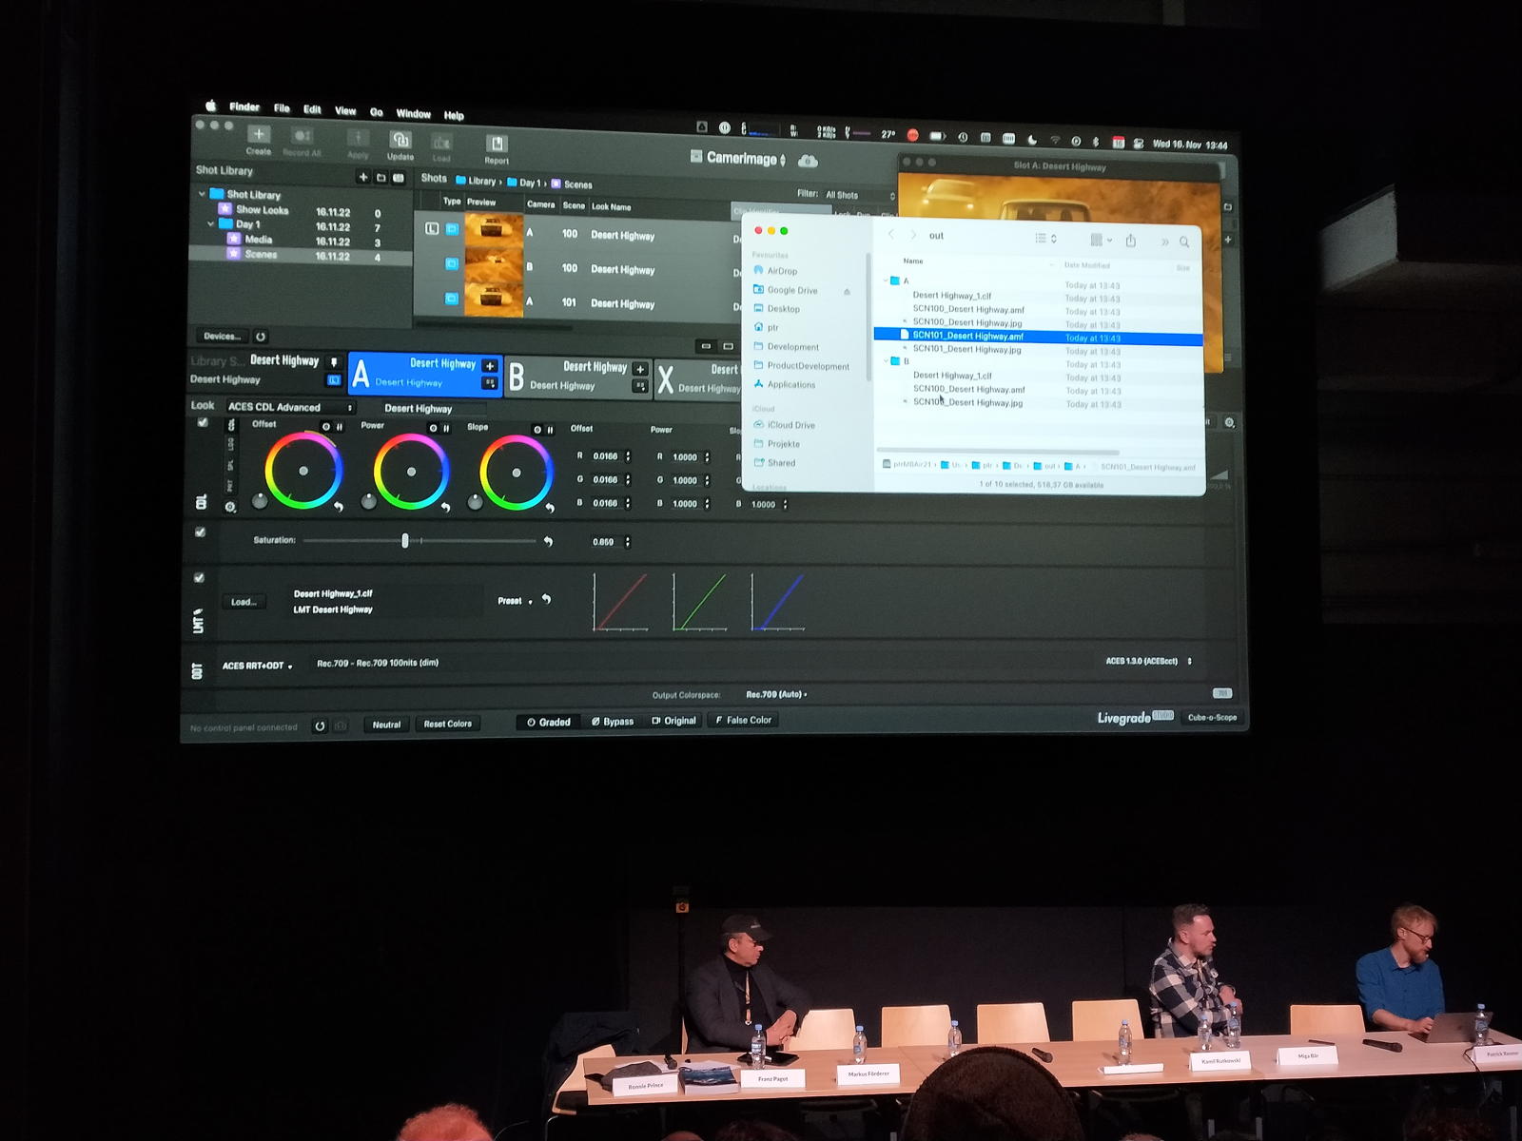
Task: Open the Filter All Shots dropdown
Action: (x=859, y=195)
